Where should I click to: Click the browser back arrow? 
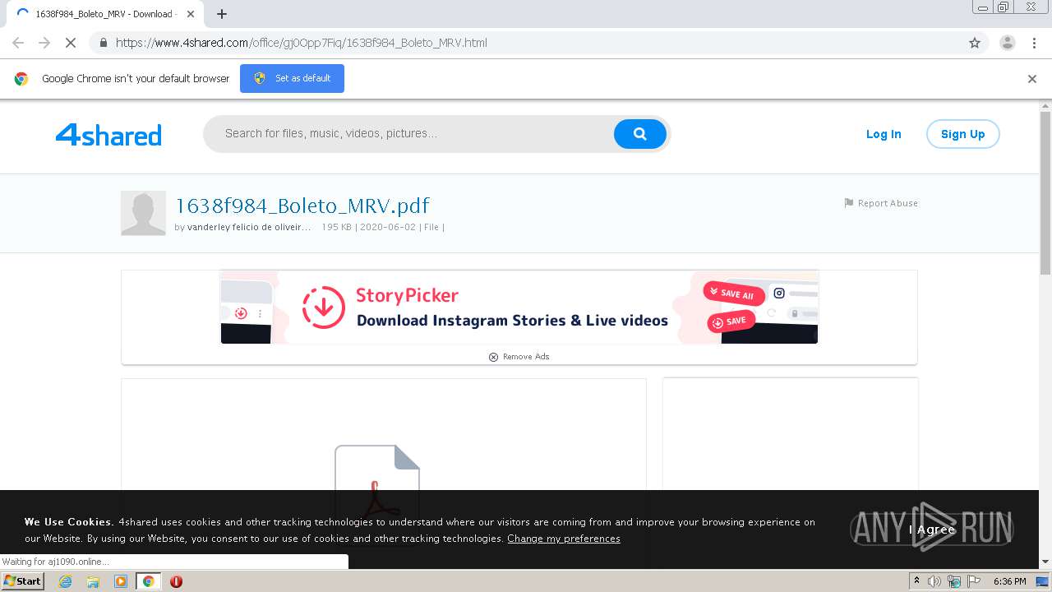(18, 43)
